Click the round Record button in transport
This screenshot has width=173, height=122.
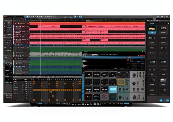88,104
